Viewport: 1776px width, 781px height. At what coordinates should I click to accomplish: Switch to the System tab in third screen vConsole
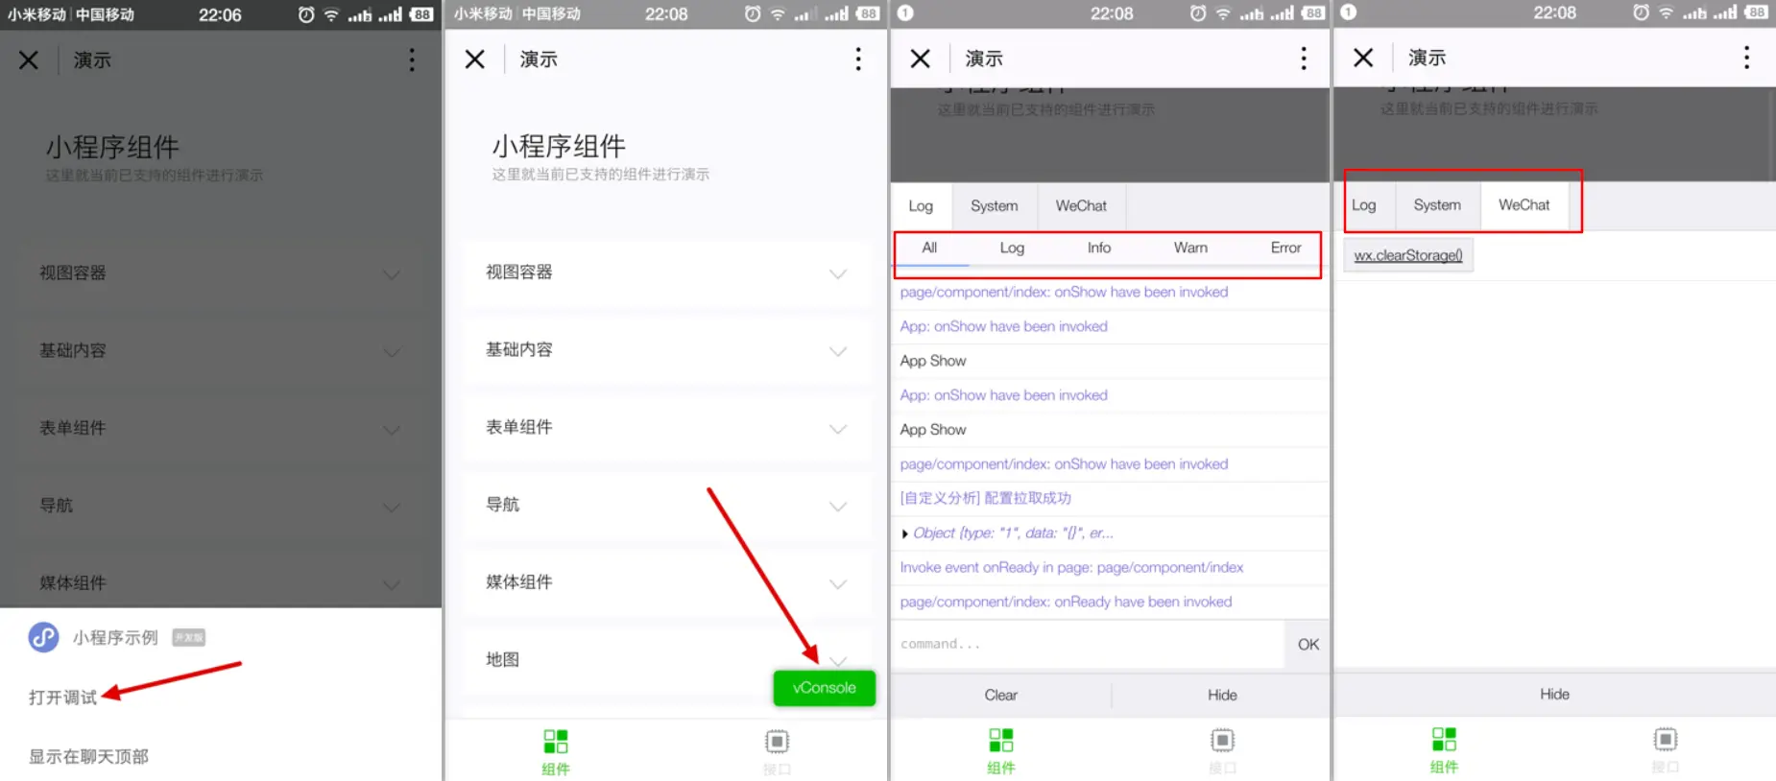pyautogui.click(x=994, y=206)
